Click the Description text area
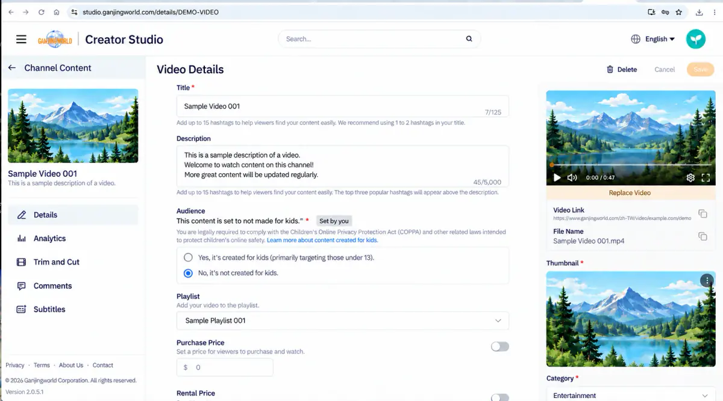The width and height of the screenshot is (723, 401). 342,166
